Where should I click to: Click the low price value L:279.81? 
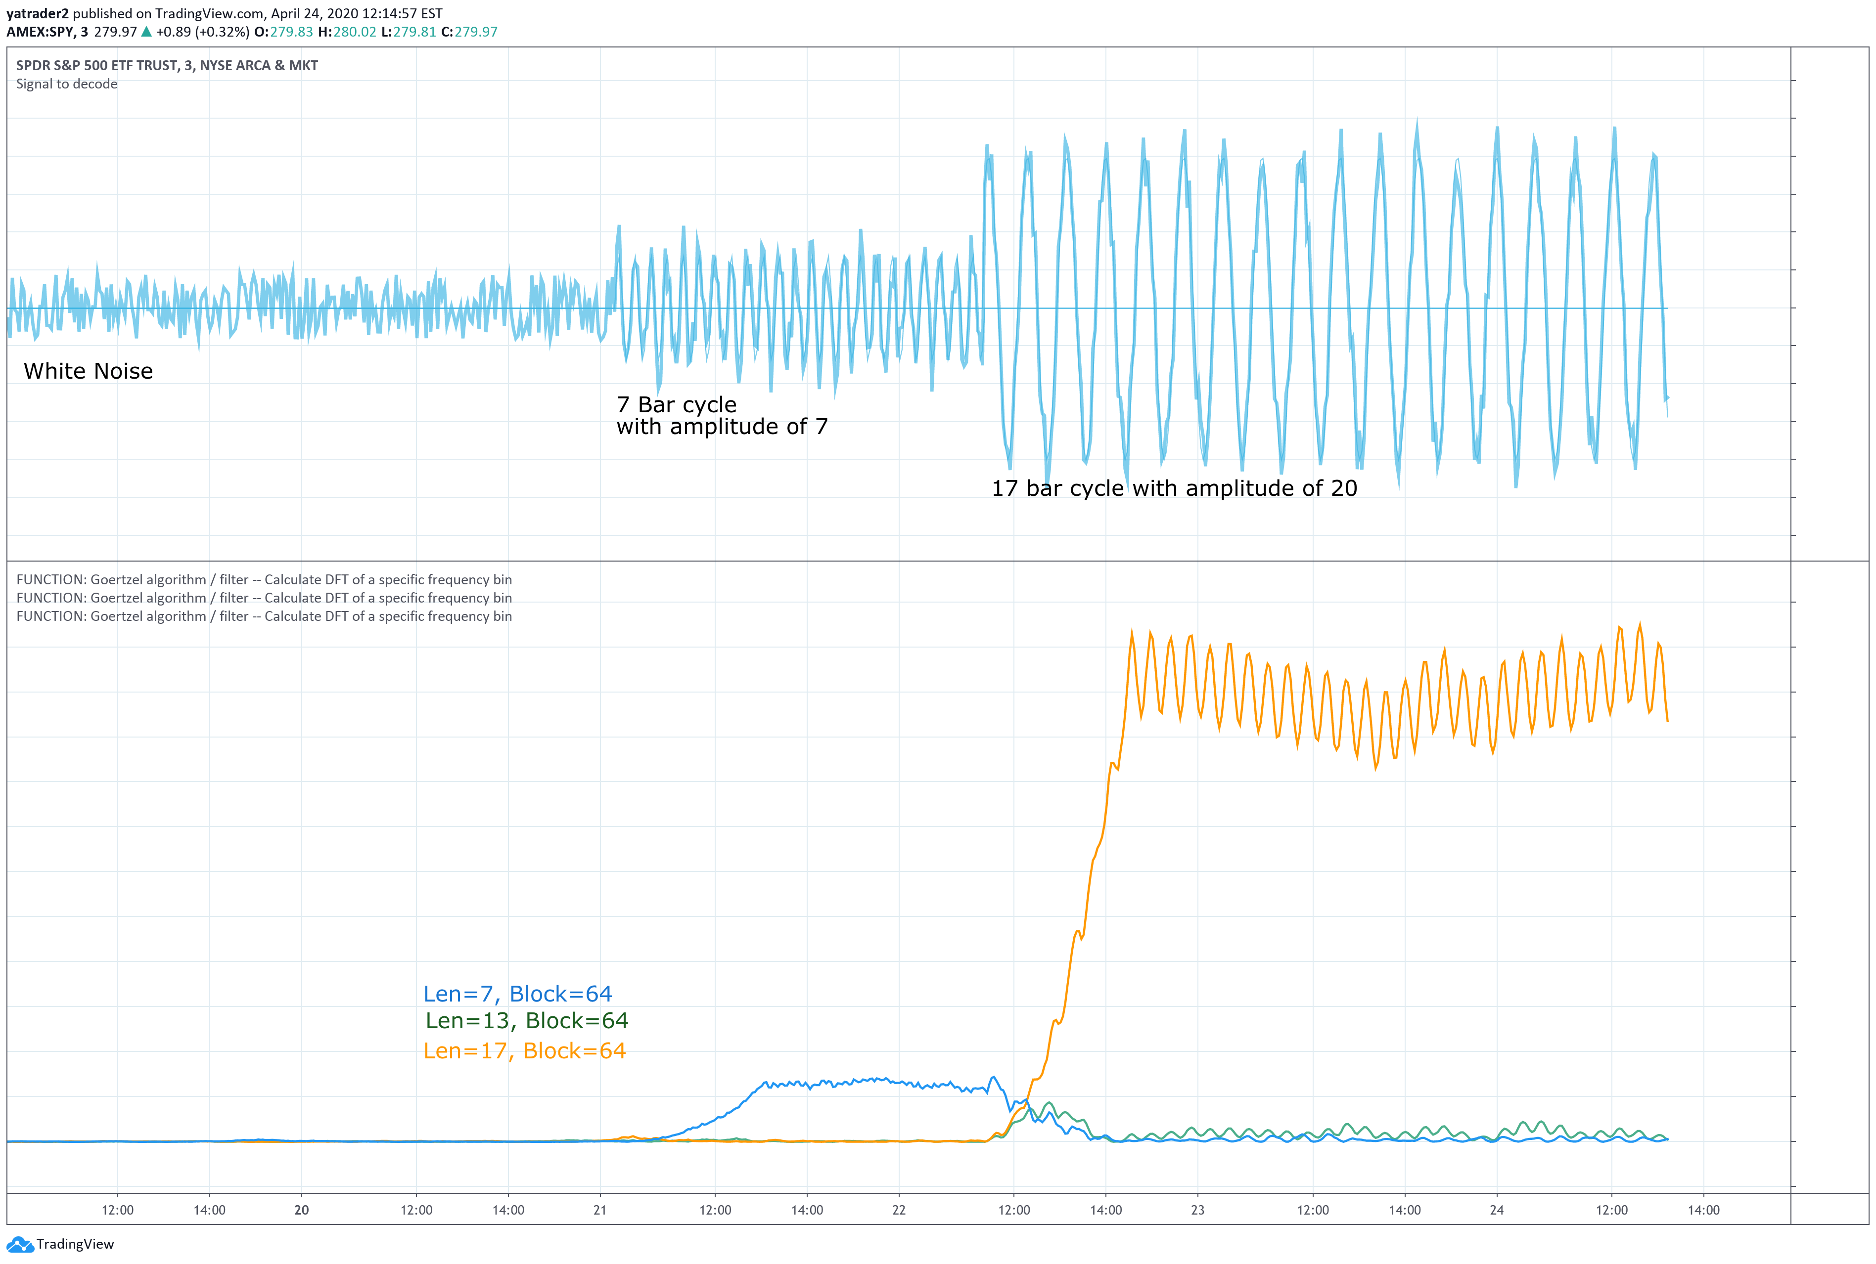point(409,32)
